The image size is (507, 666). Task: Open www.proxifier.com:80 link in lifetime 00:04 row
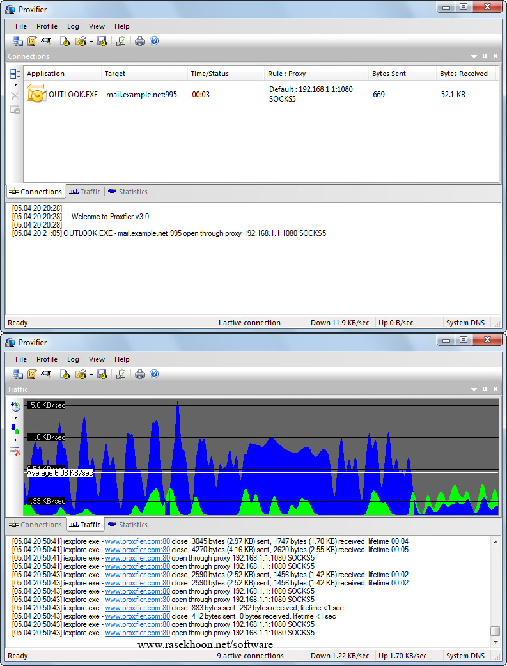[x=137, y=541]
